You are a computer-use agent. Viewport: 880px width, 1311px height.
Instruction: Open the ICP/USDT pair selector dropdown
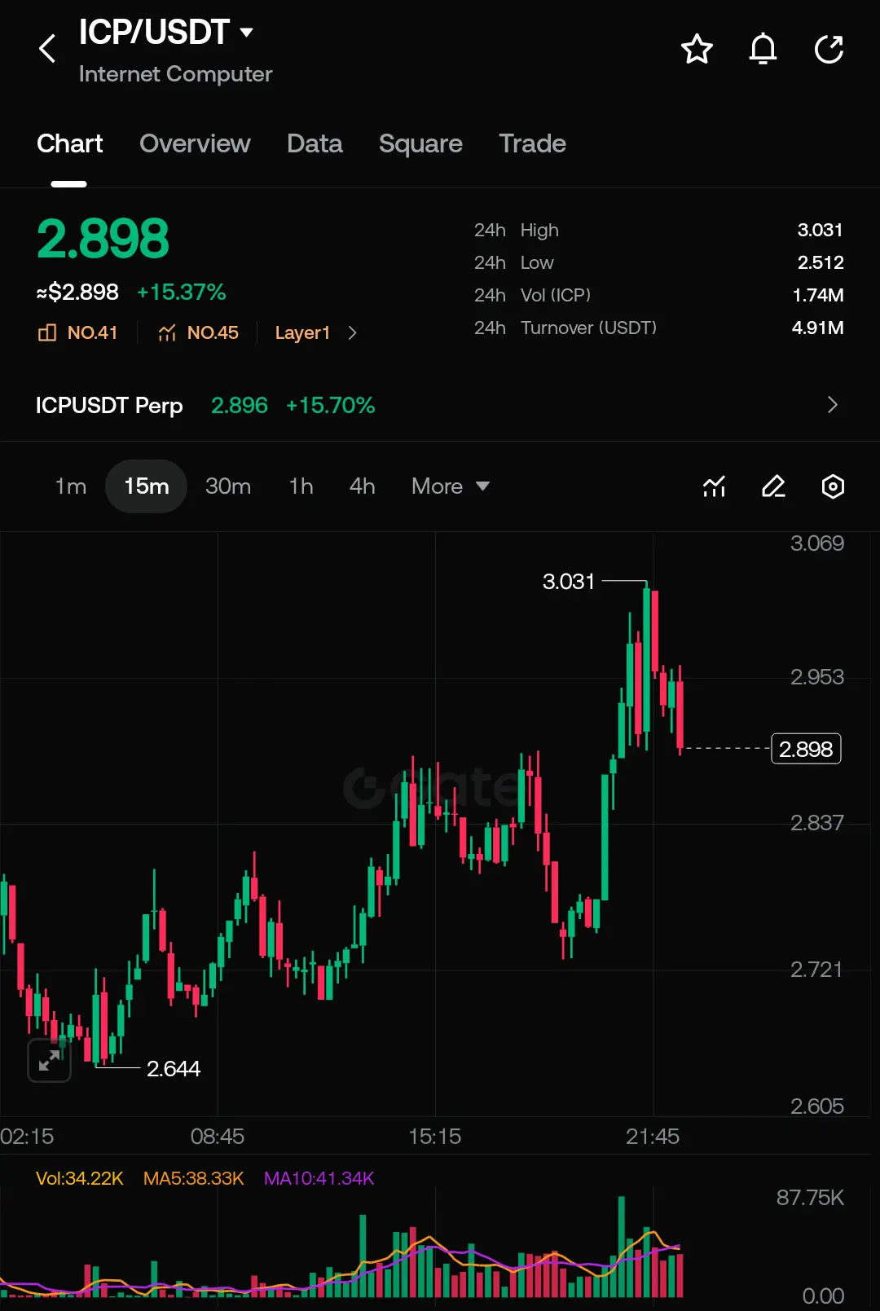166,32
